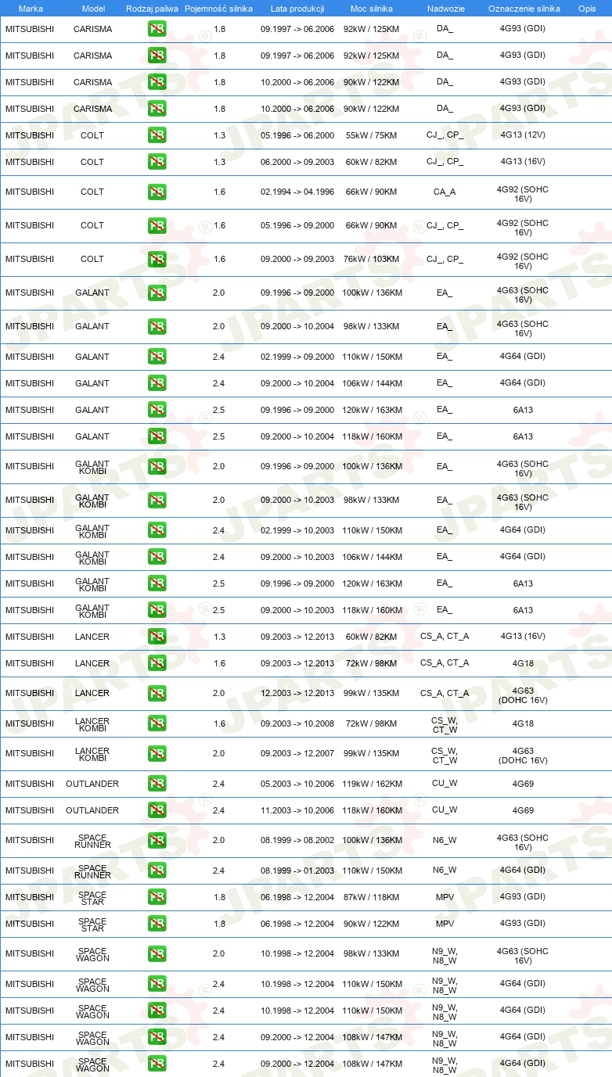The width and height of the screenshot is (612, 1077).
Task: Click the Model column header
Action: coord(93,9)
